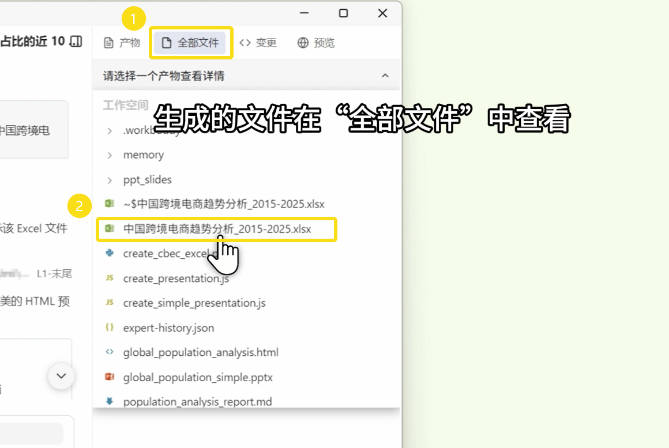Open 中国跨境电商趋势分析_2015-2025.xlsx file
This screenshot has width=669, height=448.
217,229
